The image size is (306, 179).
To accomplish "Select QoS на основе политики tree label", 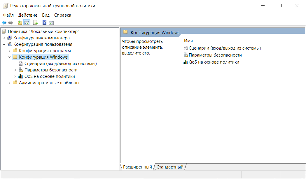I will [50, 76].
